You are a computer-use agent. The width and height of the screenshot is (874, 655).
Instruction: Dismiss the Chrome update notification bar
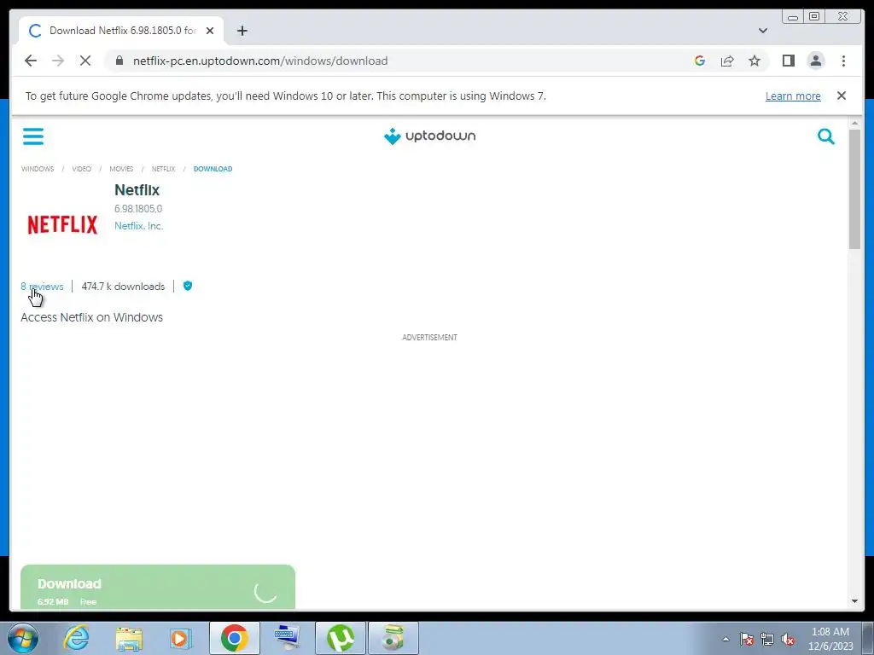pos(841,96)
